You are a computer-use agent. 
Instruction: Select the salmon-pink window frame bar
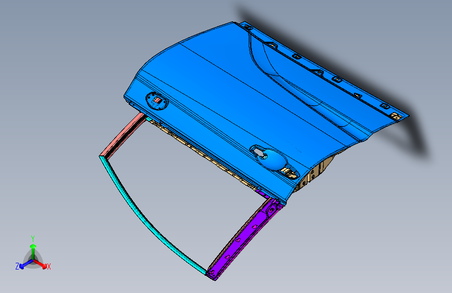[x=123, y=135]
